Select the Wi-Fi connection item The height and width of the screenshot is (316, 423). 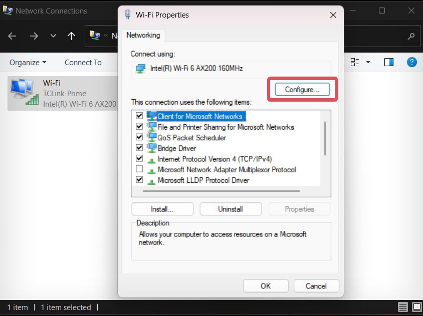[x=63, y=93]
